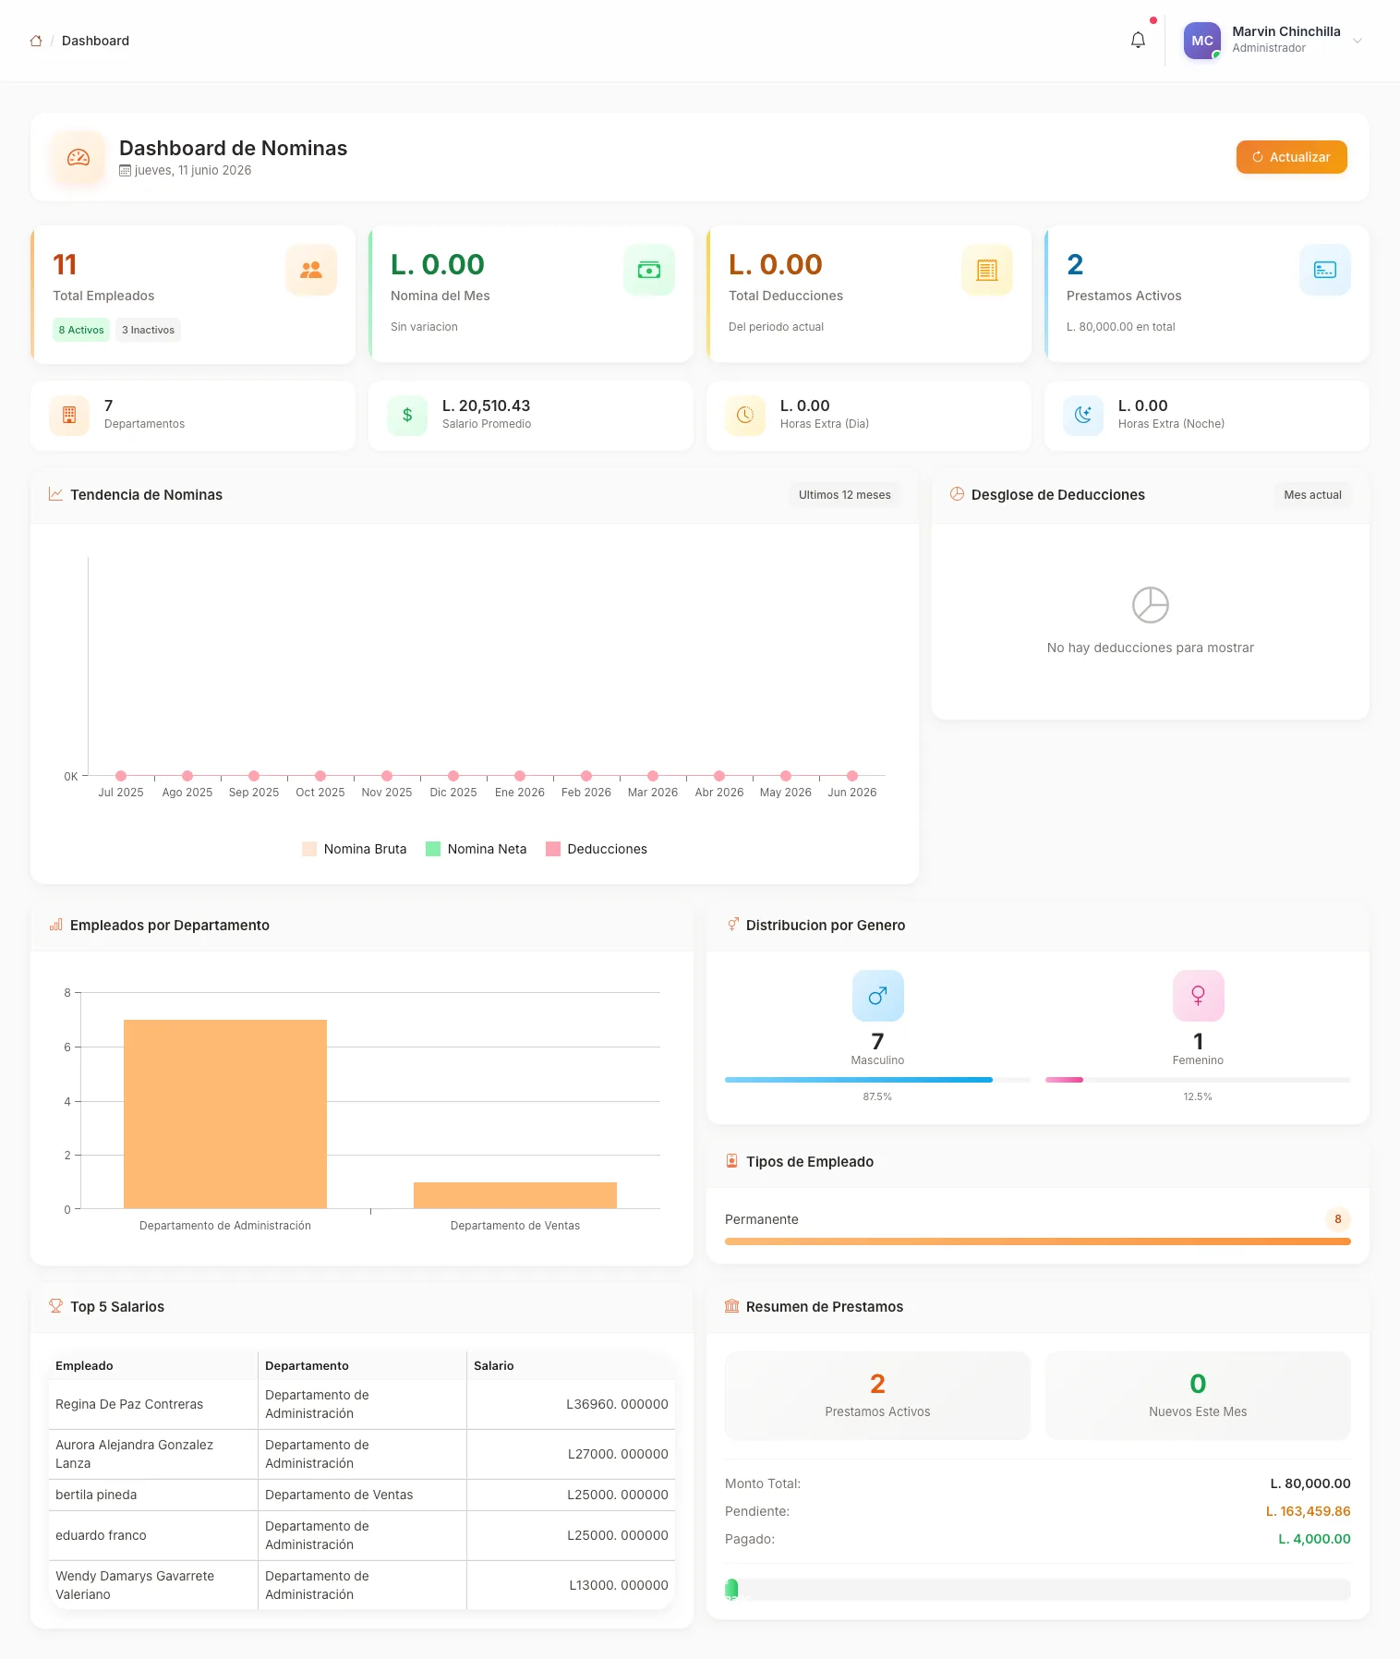This screenshot has height=1659, width=1400.
Task: Click the Dashboard breadcrumb label
Action: tap(95, 41)
